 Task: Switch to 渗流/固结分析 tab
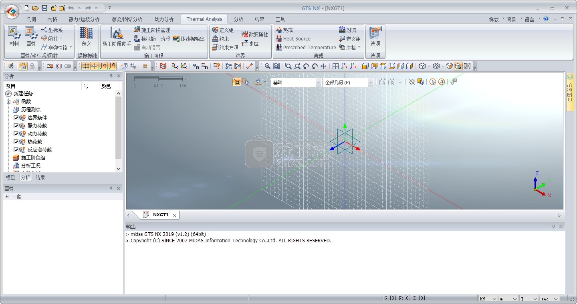pyautogui.click(x=127, y=19)
